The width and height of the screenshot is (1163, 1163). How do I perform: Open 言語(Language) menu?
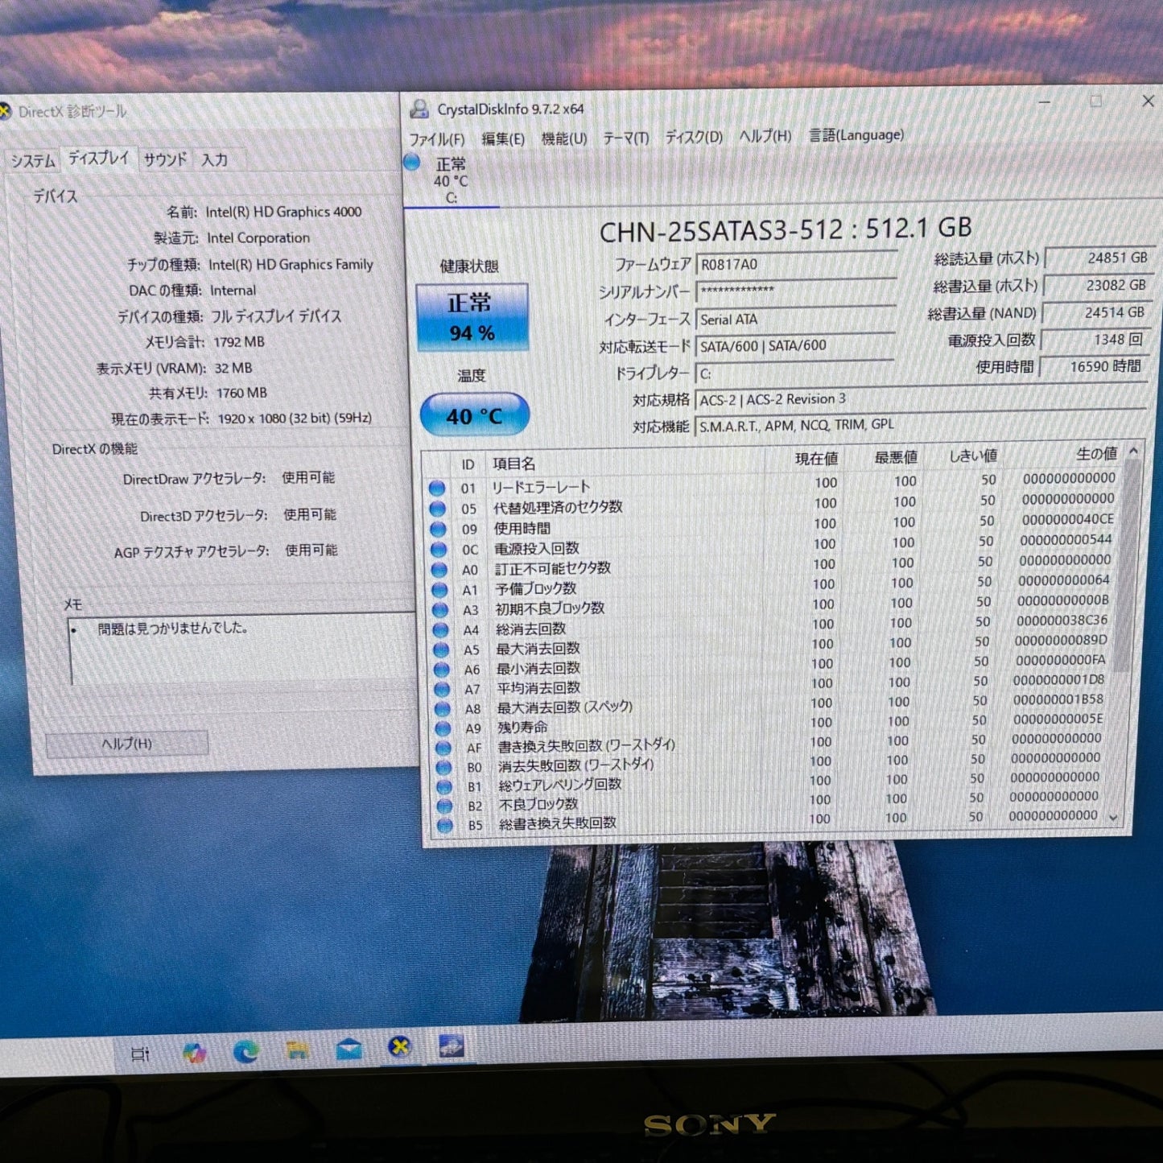pos(856,135)
